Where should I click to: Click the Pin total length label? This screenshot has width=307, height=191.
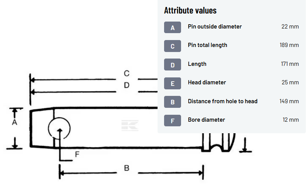point(207,45)
